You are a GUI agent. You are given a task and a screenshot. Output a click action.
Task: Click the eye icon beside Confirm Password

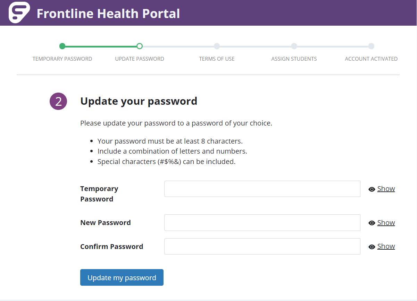pos(372,247)
